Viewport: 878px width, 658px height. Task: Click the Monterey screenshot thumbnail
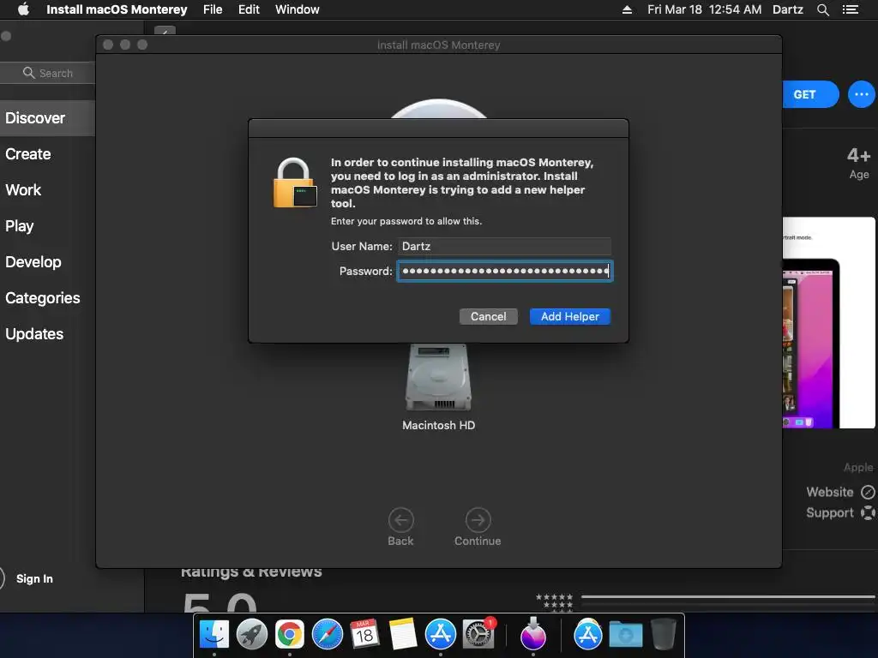pyautogui.click(x=829, y=323)
